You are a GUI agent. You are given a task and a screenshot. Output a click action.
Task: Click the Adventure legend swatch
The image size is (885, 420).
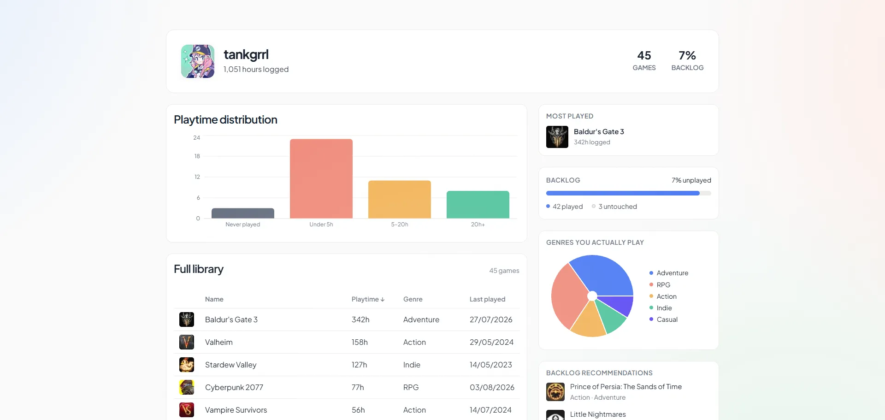click(x=651, y=273)
